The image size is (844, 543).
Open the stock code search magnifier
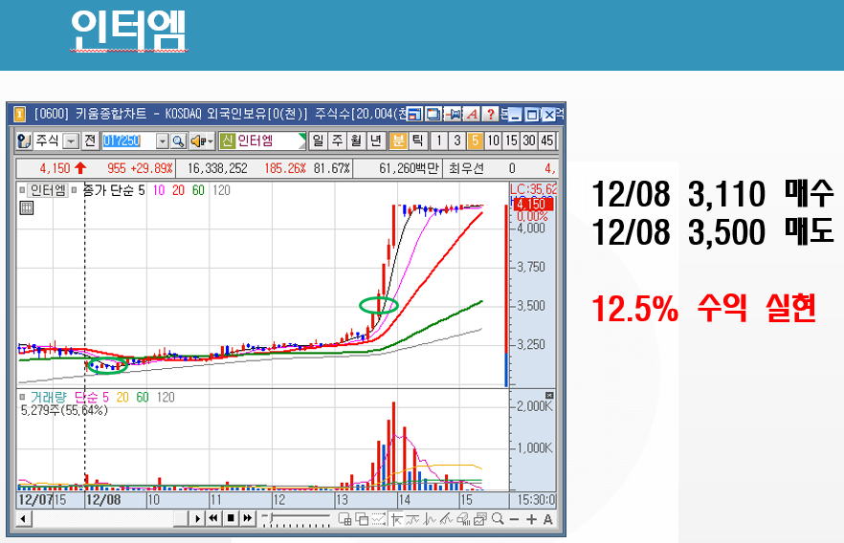pos(178,141)
